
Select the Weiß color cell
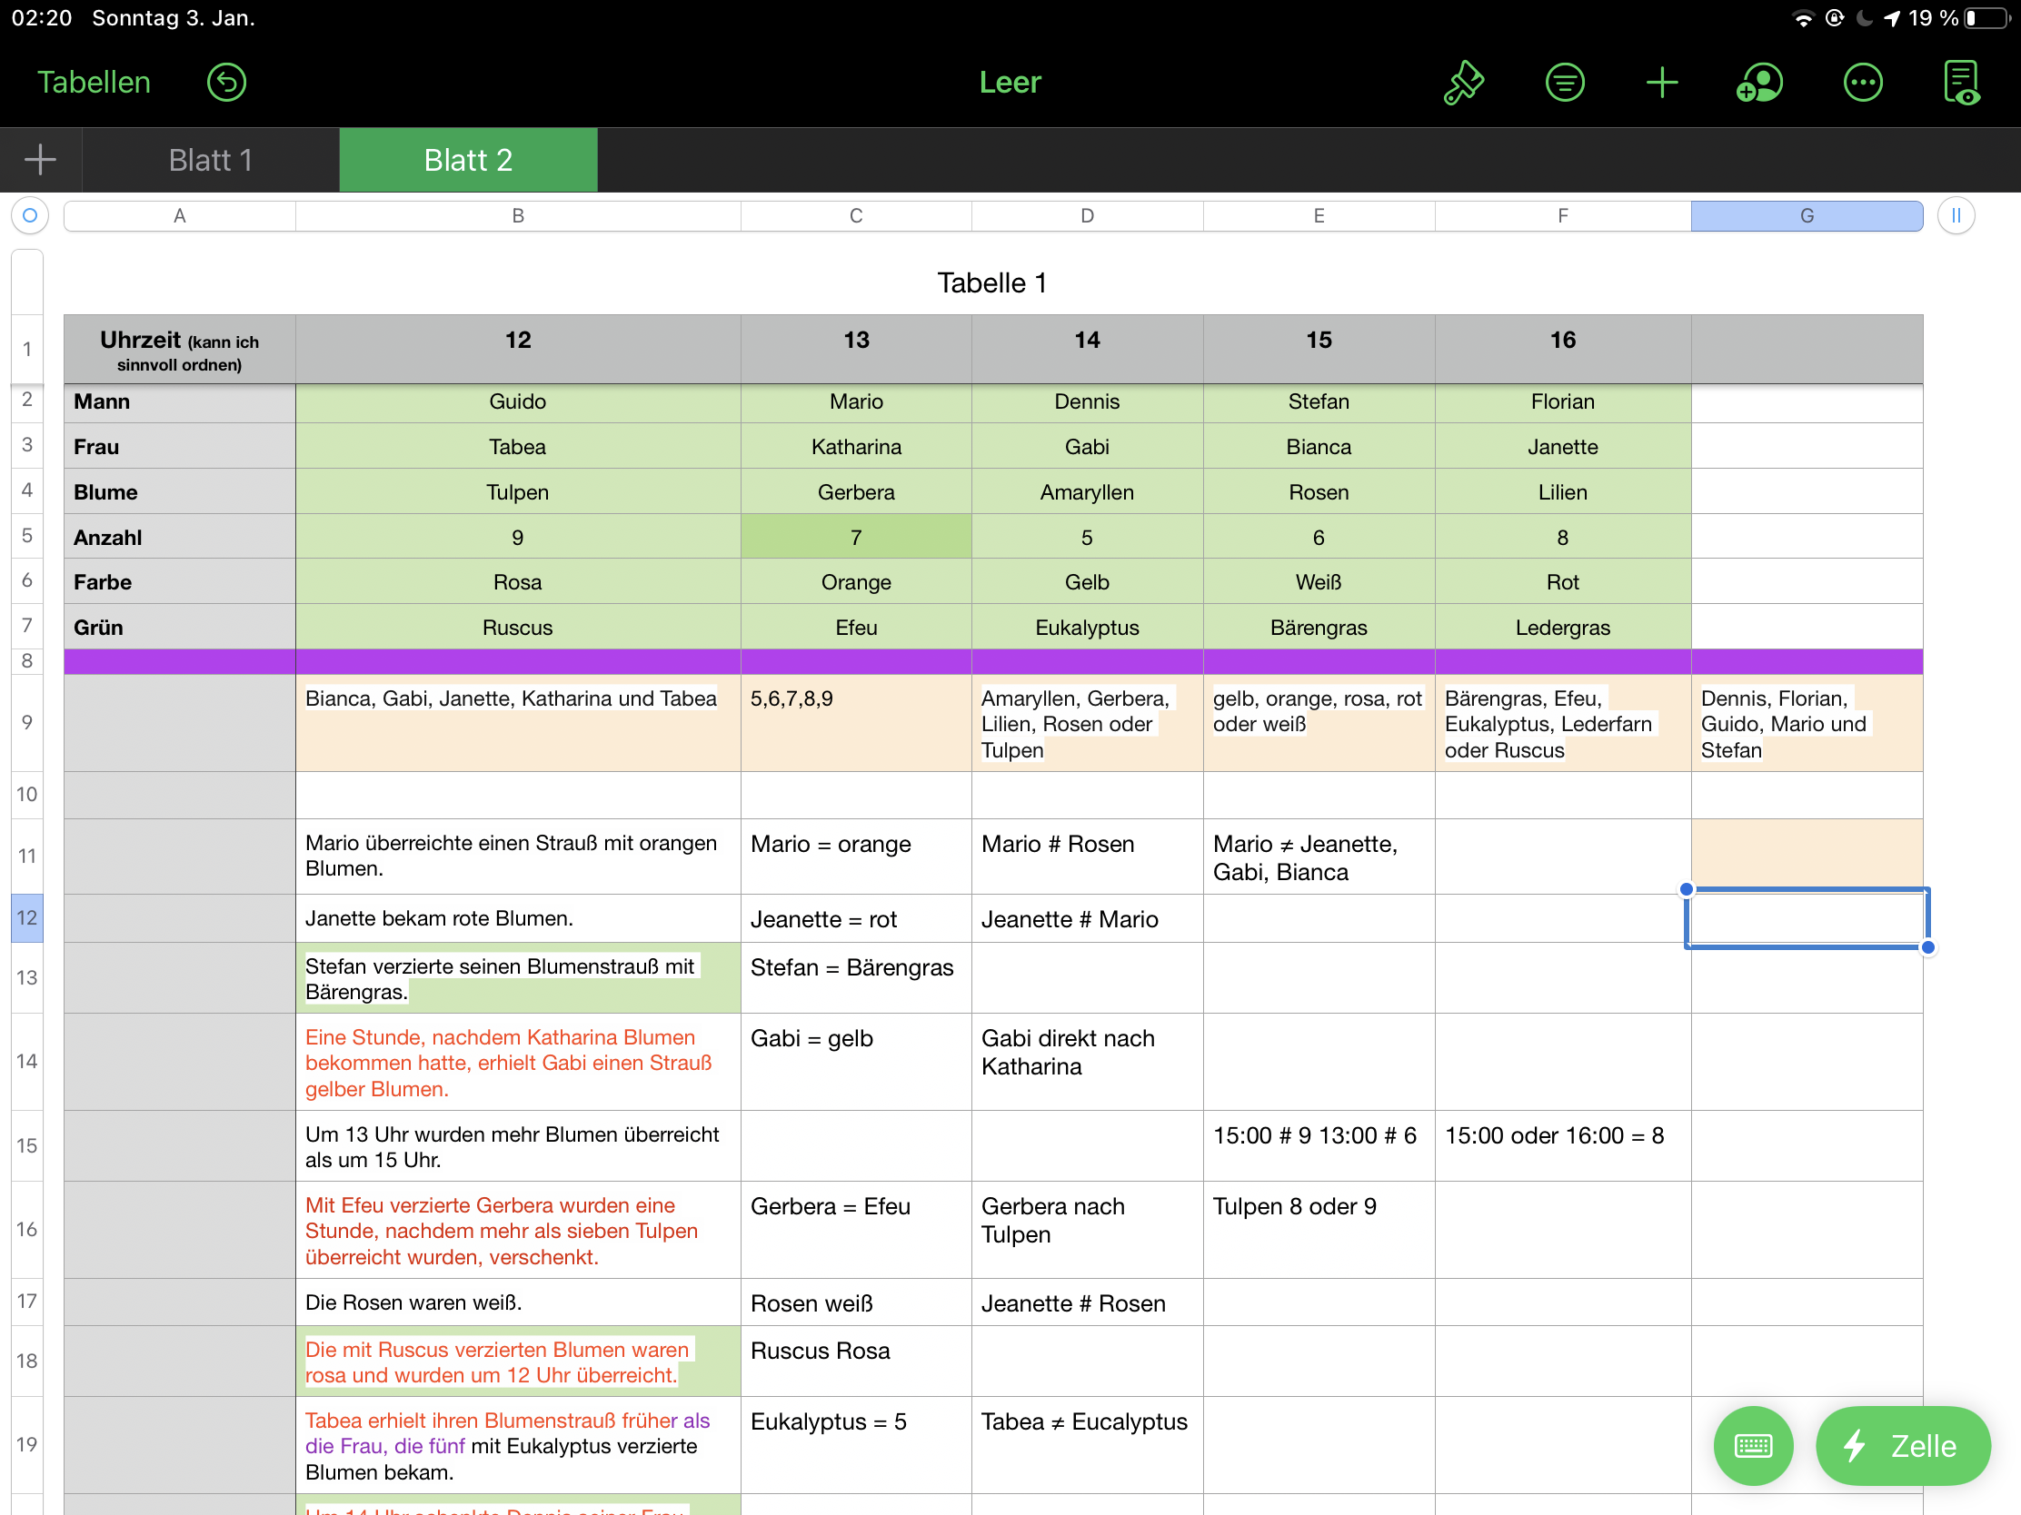point(1319,581)
